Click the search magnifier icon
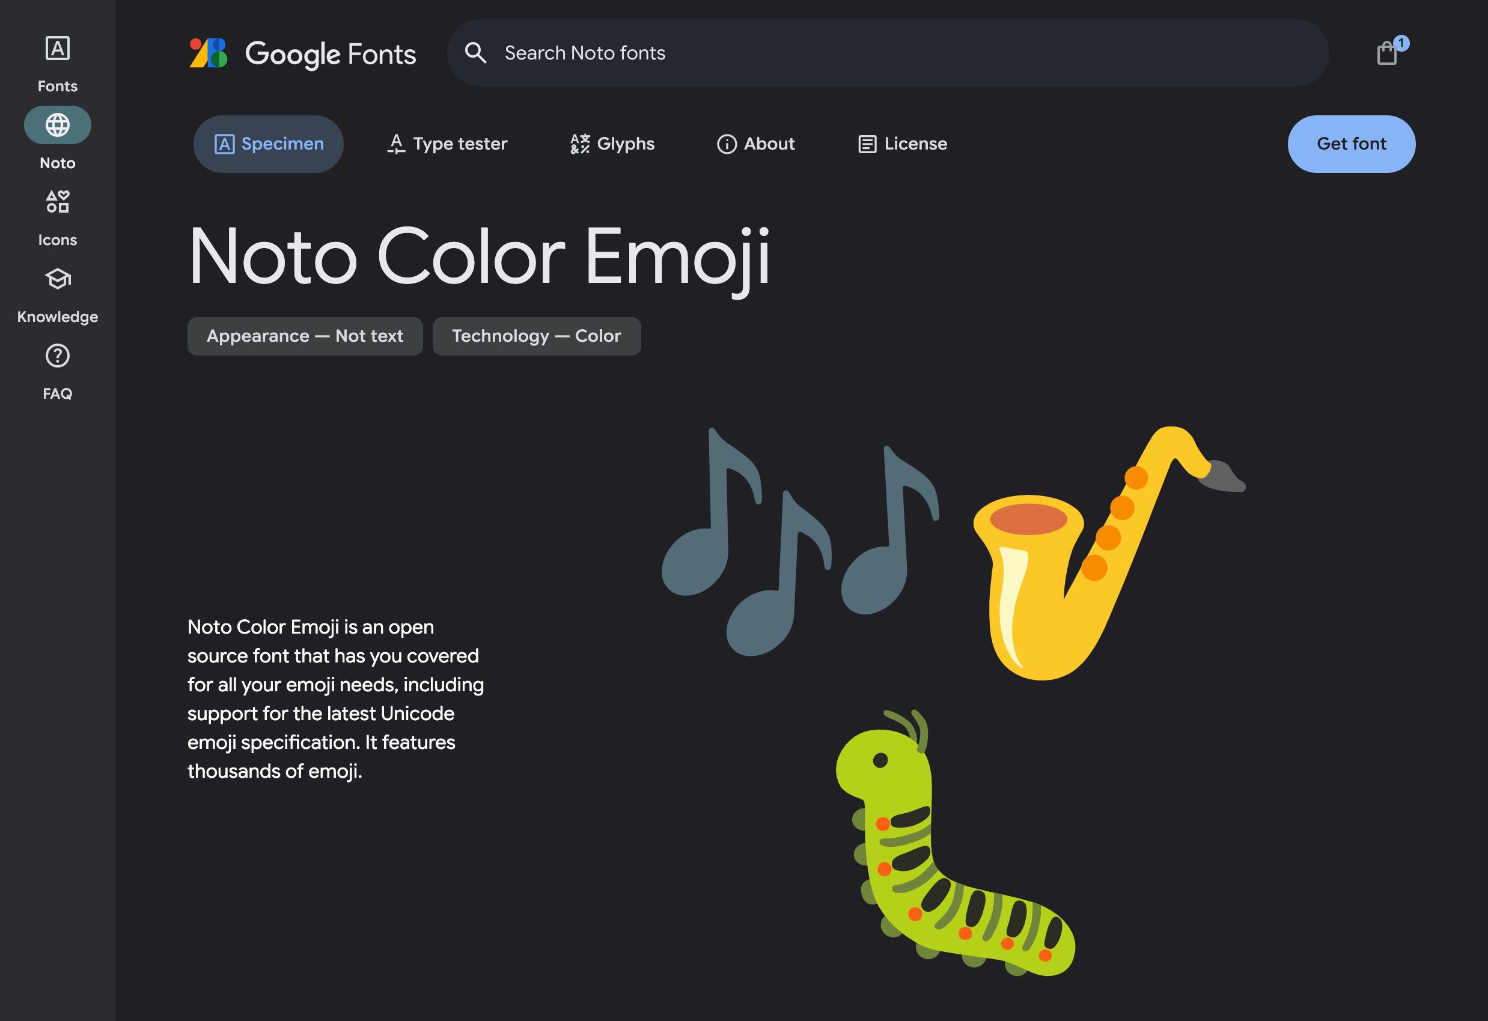Image resolution: width=1488 pixels, height=1021 pixels. click(x=475, y=53)
